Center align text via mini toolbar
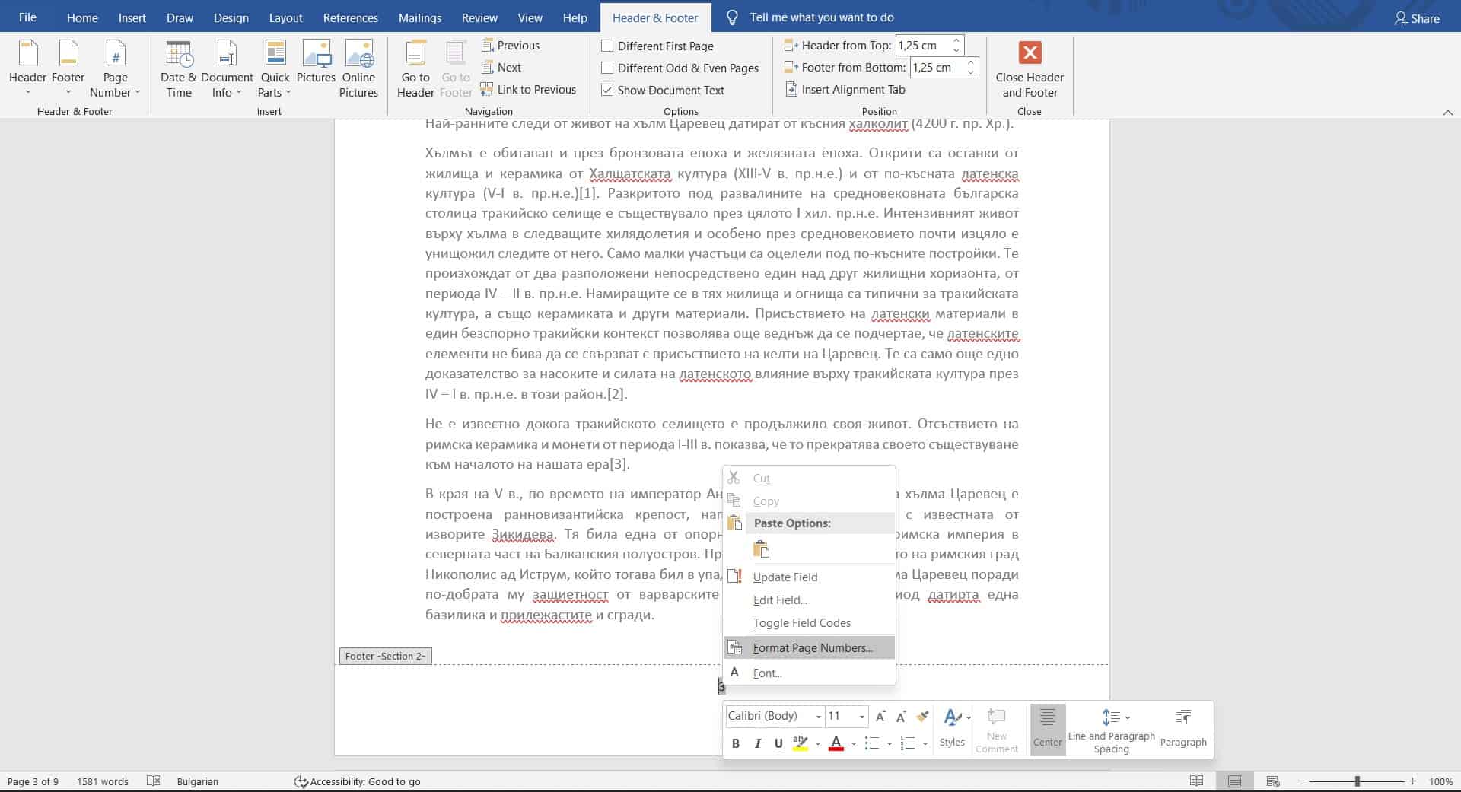1461x792 pixels. [x=1047, y=729]
